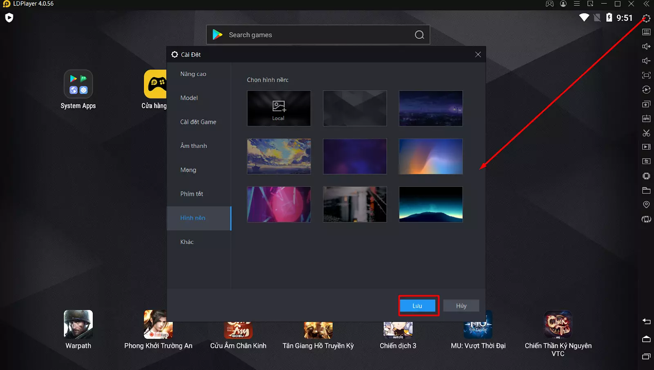
Task: Start the video recorder in the sidebar
Action: click(646, 147)
